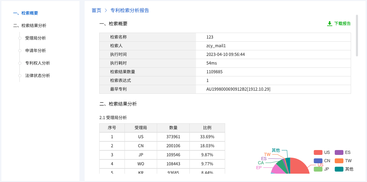Click the vertical scrollbar on the report
The image size is (367, 182).
[x=357, y=36]
